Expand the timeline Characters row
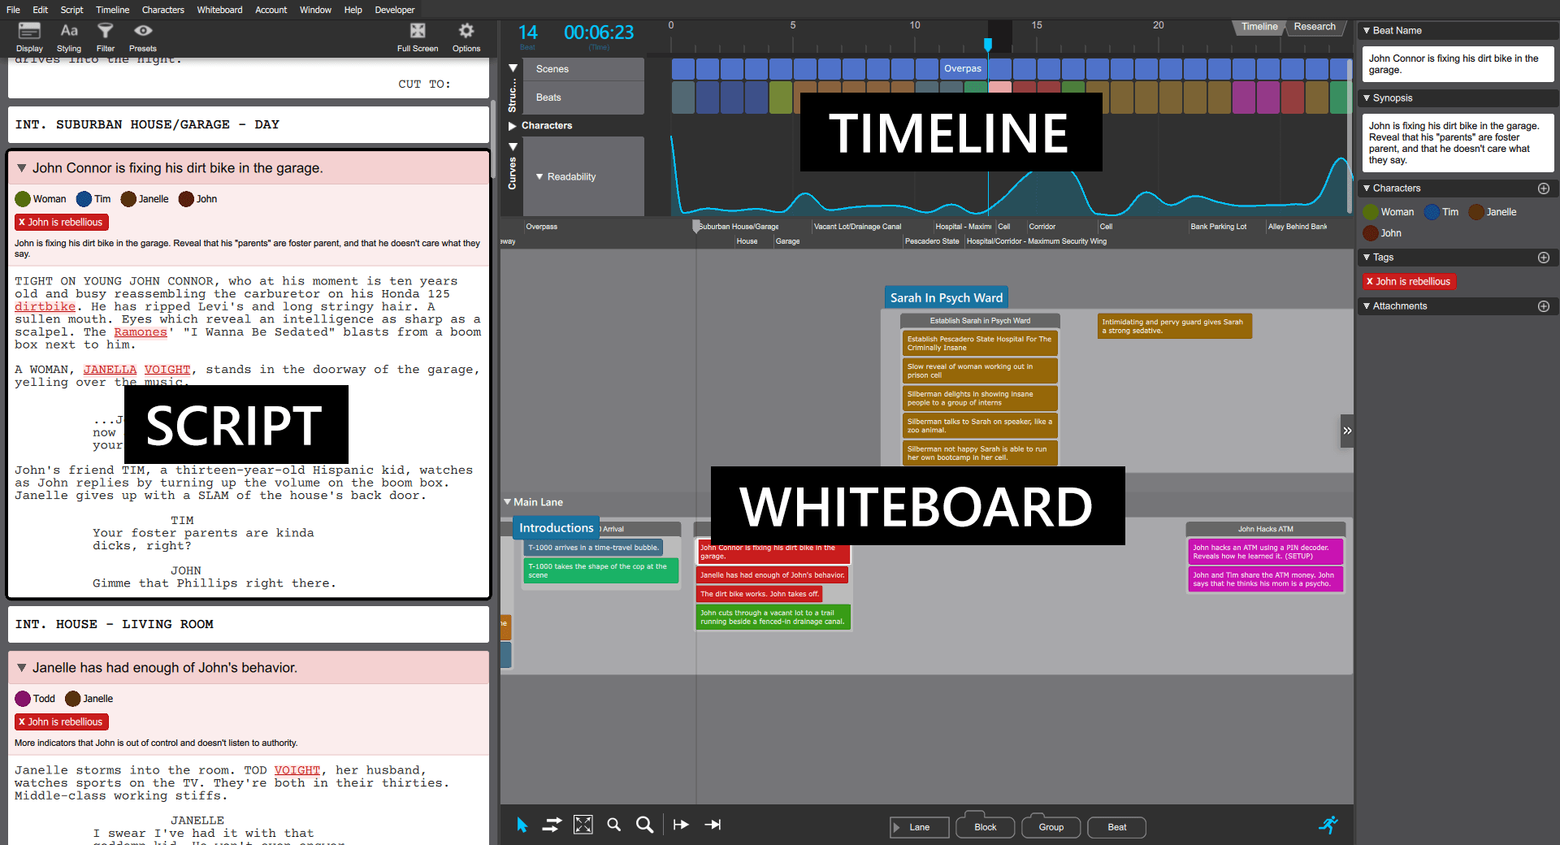 tap(513, 126)
